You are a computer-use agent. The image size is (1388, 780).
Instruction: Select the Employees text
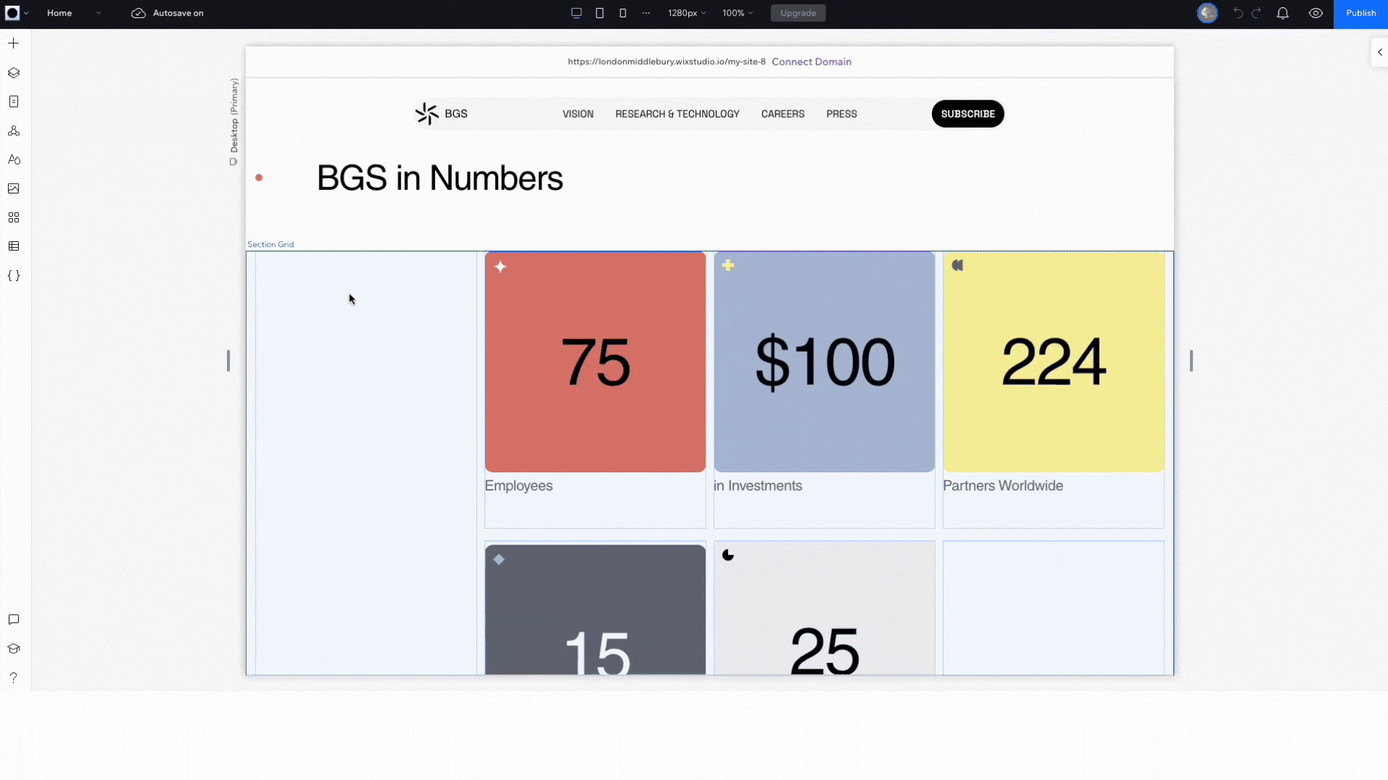click(x=518, y=486)
